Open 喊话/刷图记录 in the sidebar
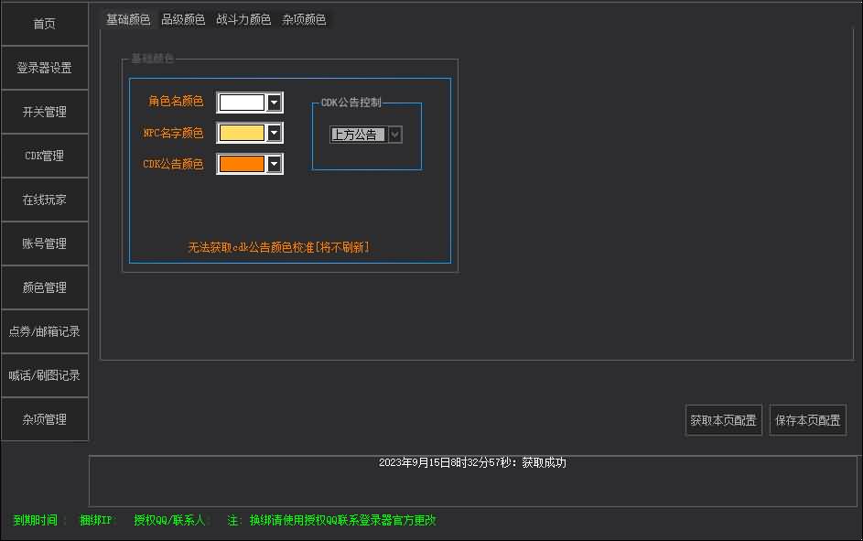Image resolution: width=863 pixels, height=541 pixels. click(43, 375)
